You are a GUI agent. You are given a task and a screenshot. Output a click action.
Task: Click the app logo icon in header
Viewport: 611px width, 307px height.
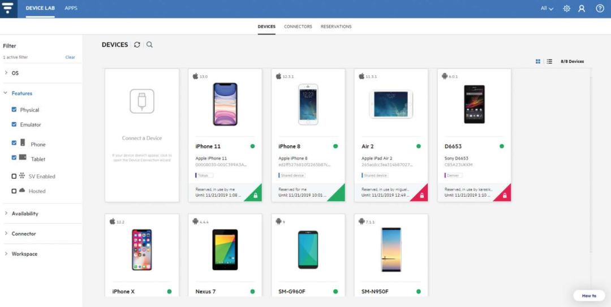[8, 8]
